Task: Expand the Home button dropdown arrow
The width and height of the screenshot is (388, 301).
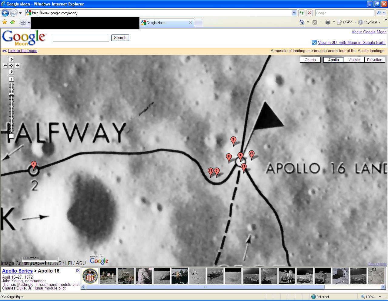Action: click(x=308, y=22)
